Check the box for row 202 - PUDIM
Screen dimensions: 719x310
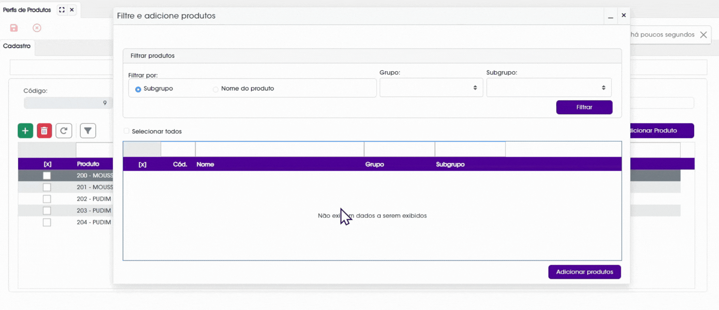pyautogui.click(x=47, y=199)
